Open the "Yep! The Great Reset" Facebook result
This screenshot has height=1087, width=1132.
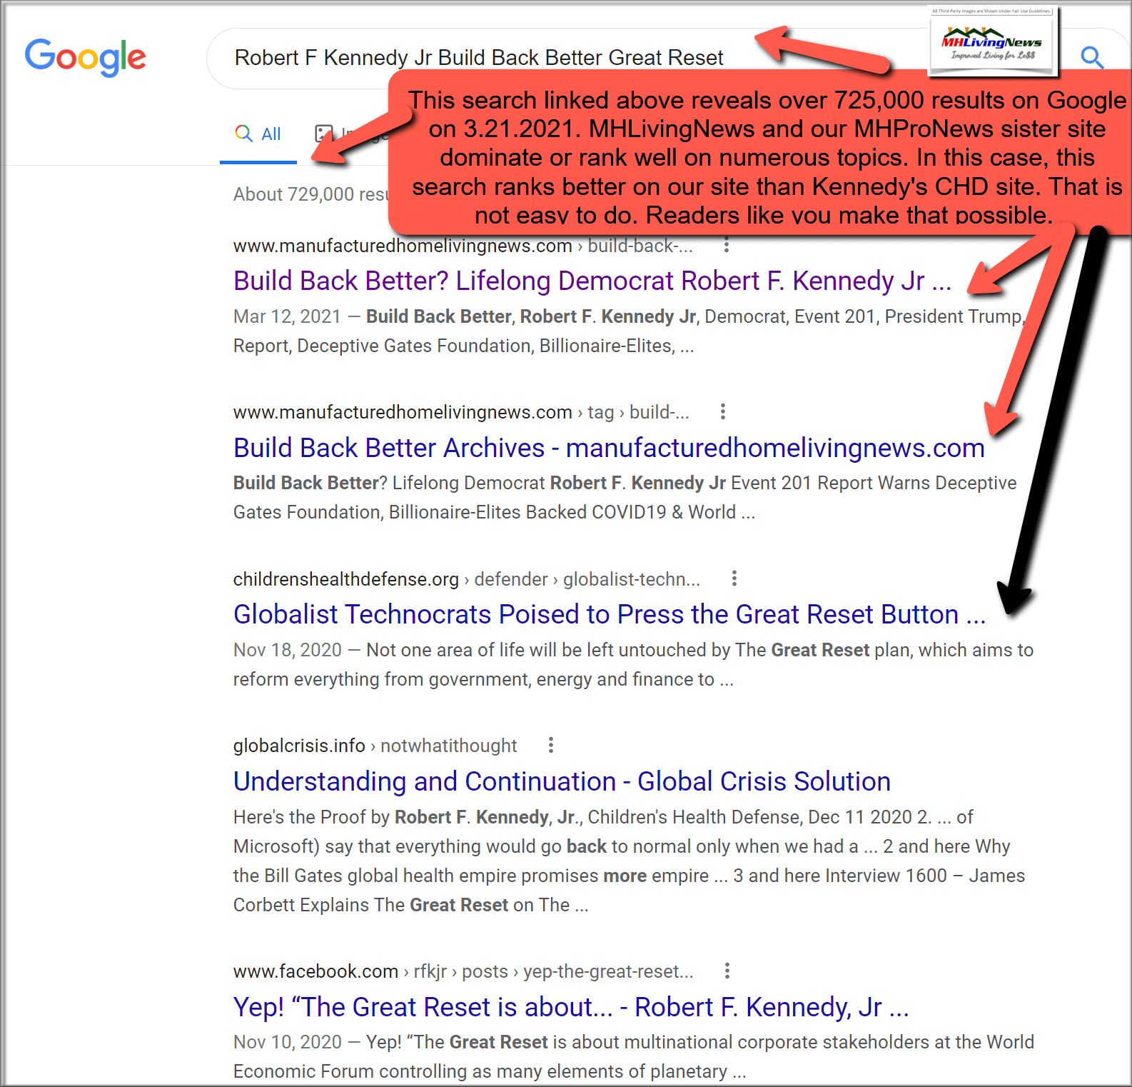tap(570, 1008)
